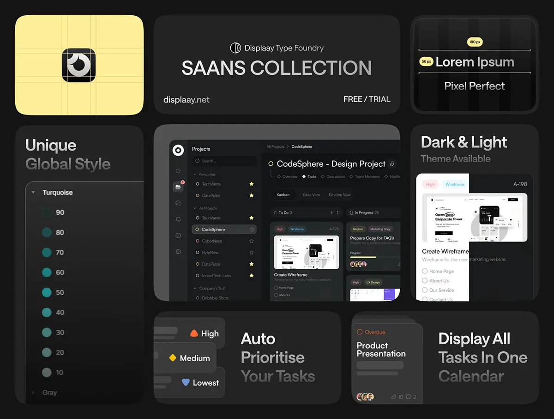Viewport: 554px width, 419px height.
Task: Click the chat icon in the sidebar
Action: (178, 203)
